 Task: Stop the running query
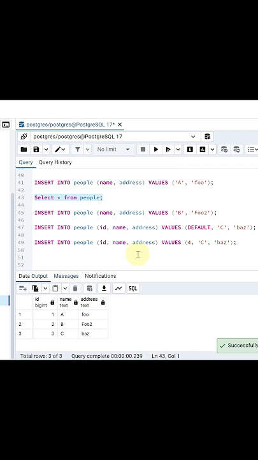coord(143,149)
